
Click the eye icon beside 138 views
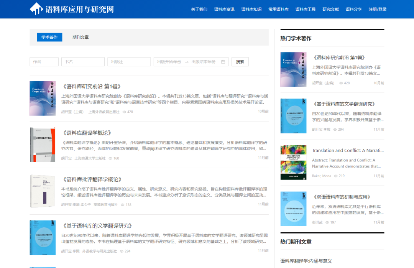click(x=123, y=205)
